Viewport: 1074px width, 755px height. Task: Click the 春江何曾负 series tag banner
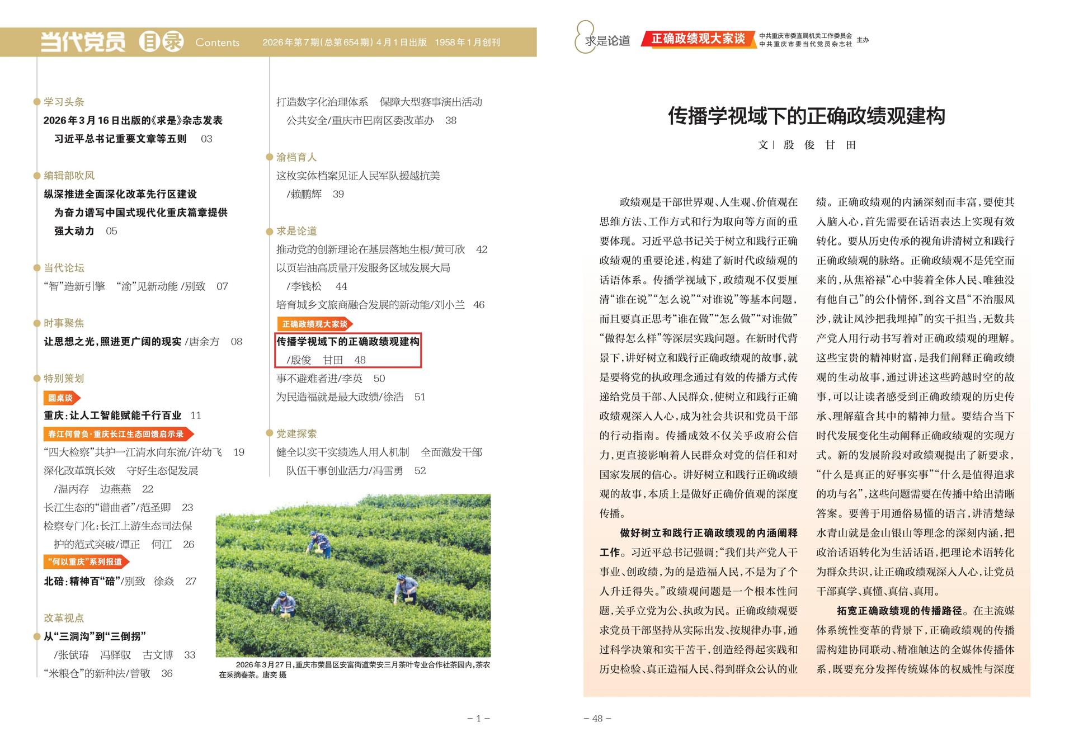[x=117, y=434]
